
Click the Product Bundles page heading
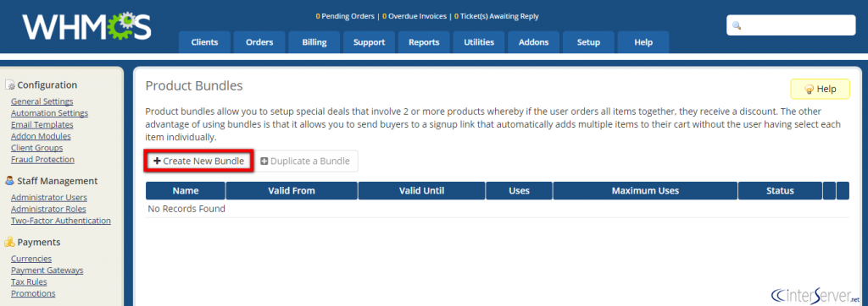[x=194, y=85]
